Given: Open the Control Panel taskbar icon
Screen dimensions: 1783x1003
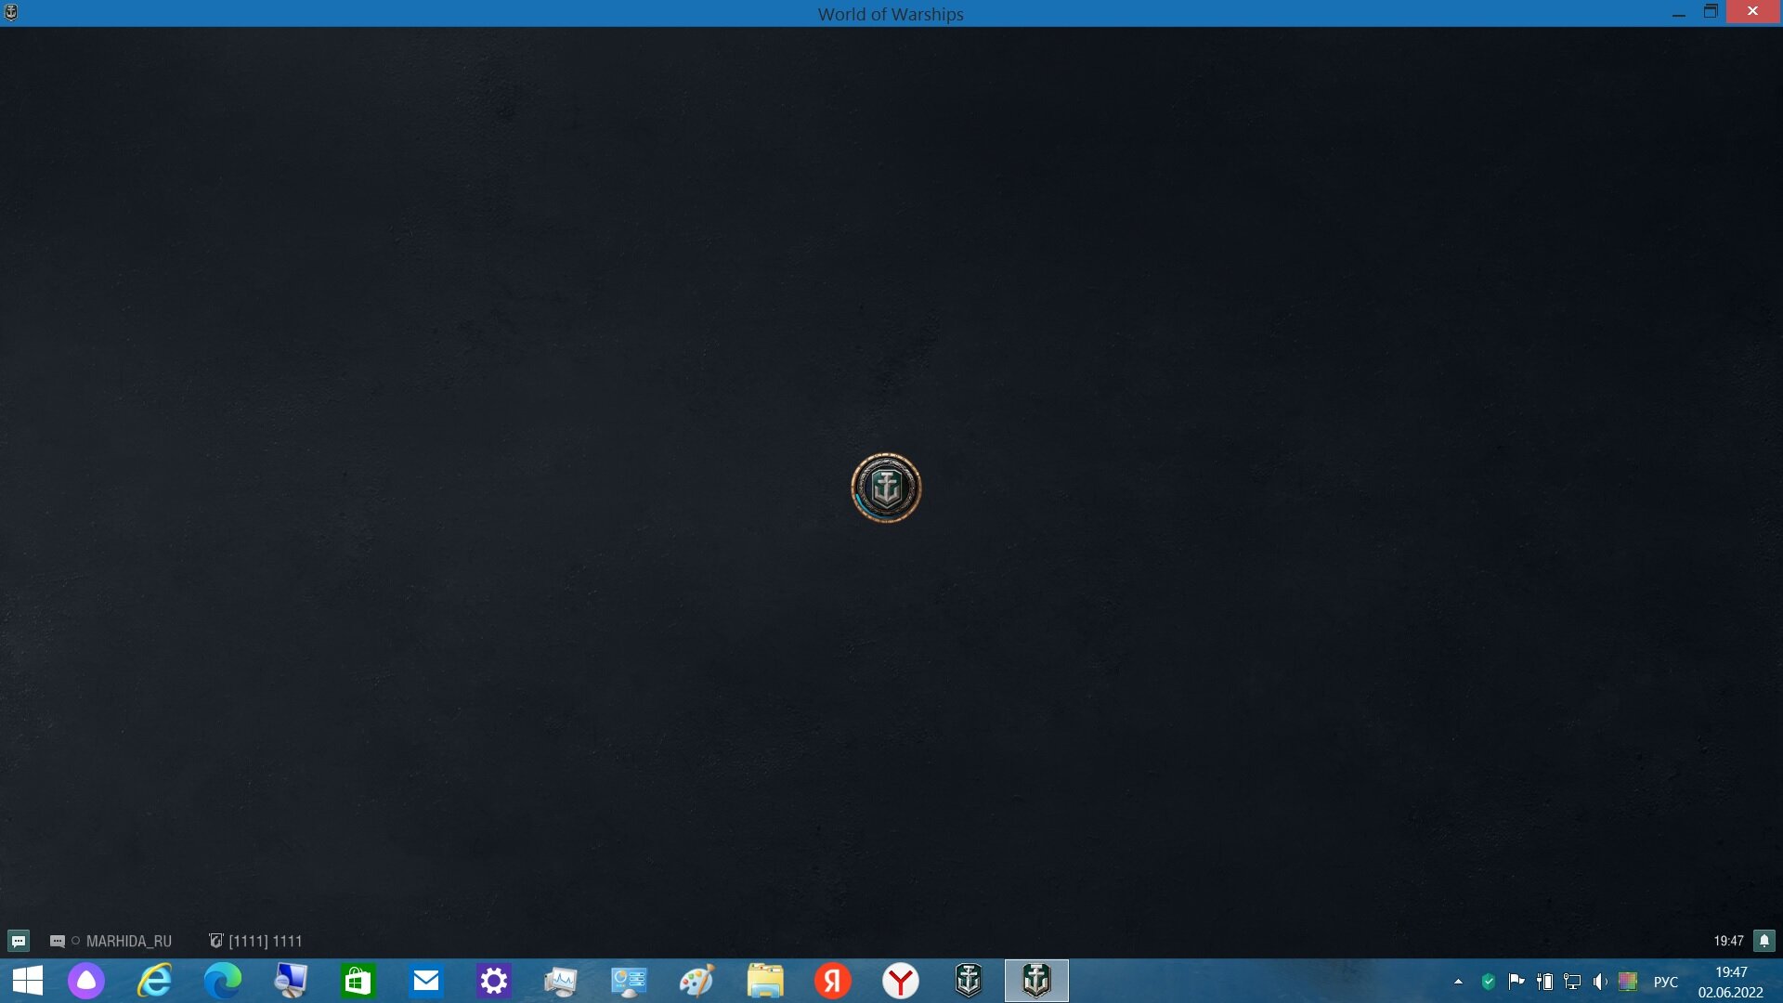Looking at the screenshot, I should click(629, 981).
